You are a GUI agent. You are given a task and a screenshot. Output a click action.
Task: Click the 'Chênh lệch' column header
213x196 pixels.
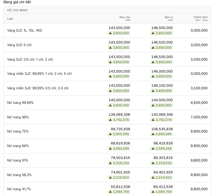200,17
